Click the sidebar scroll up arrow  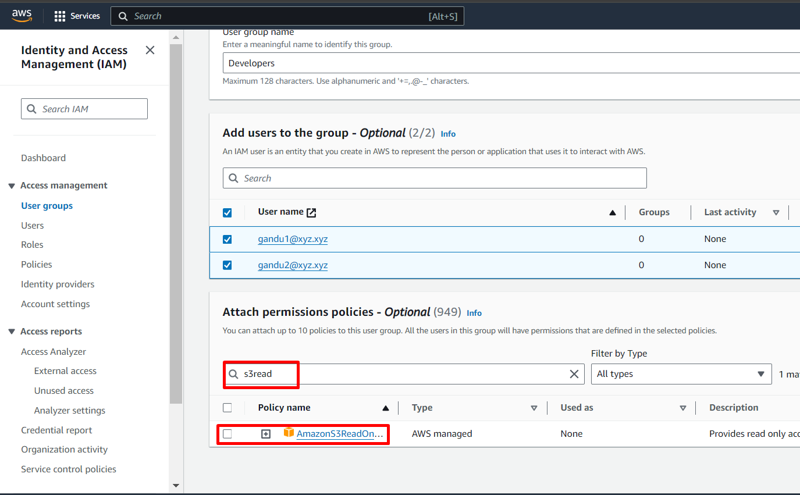176,37
